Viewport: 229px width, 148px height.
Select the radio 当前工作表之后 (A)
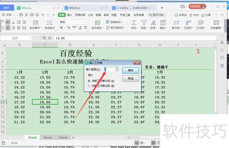tap(89, 81)
